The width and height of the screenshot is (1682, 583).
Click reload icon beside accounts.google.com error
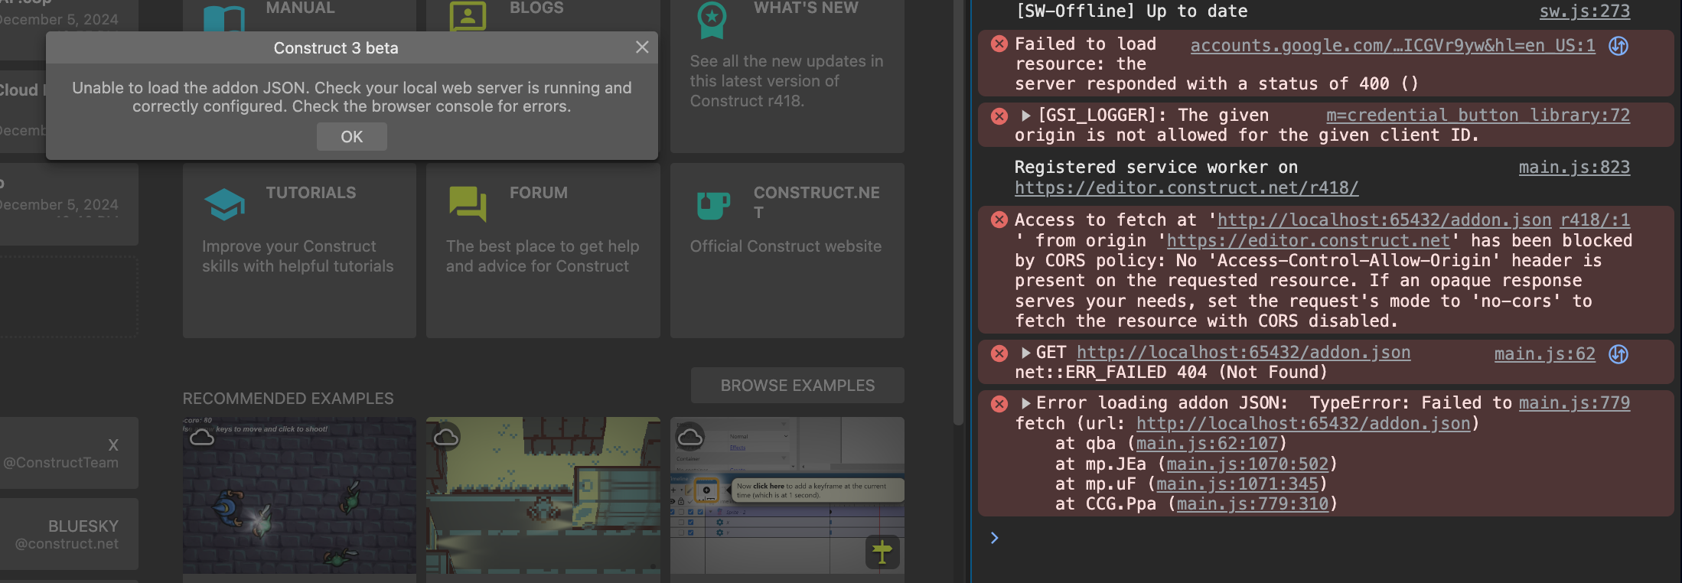click(1618, 46)
